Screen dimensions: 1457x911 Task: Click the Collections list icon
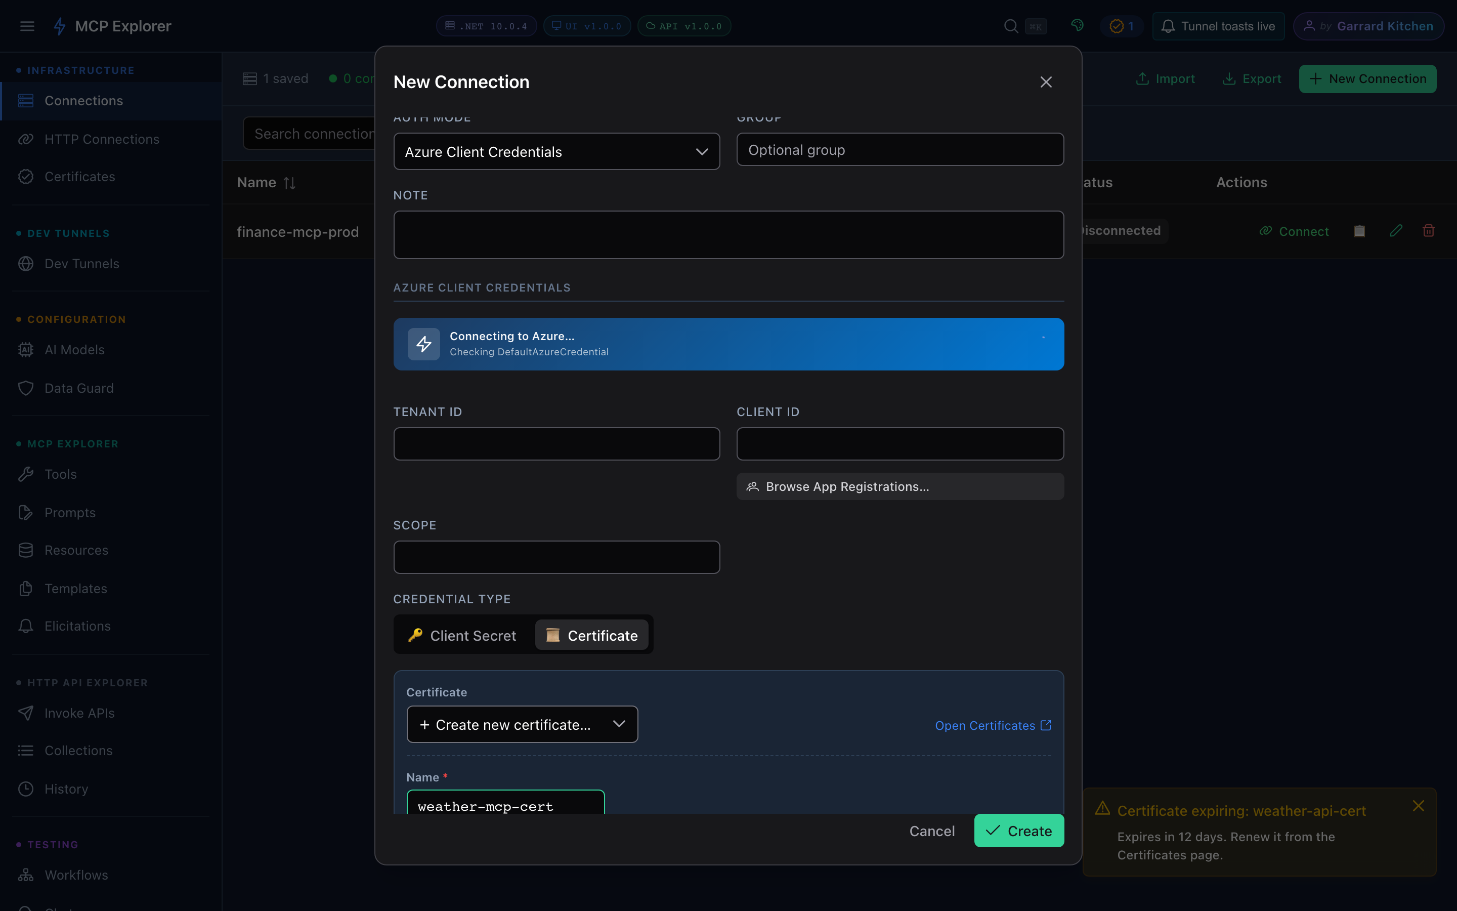pos(26,750)
